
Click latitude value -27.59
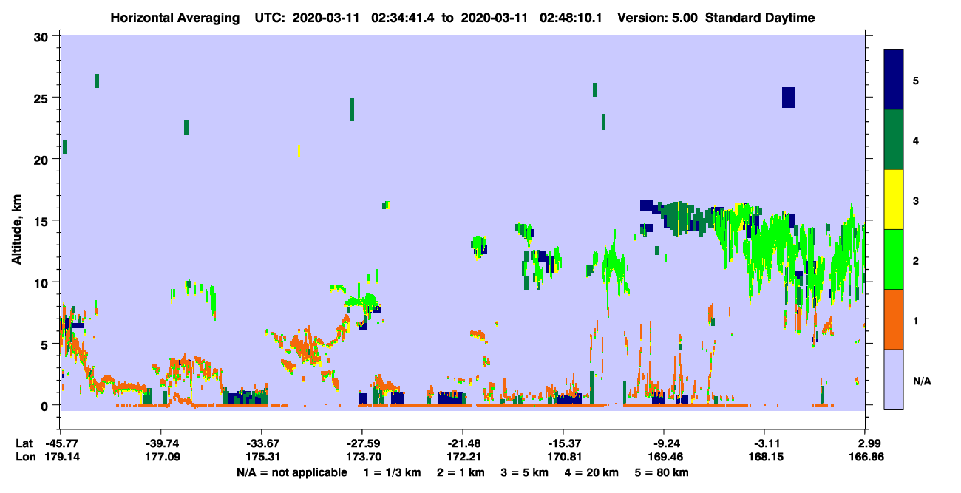tap(362, 443)
